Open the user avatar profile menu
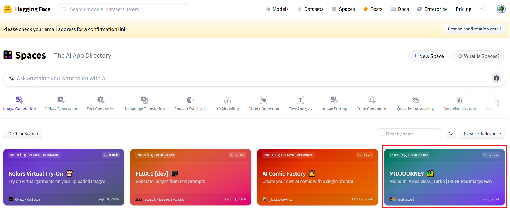This screenshot has width=510, height=208. [x=501, y=9]
